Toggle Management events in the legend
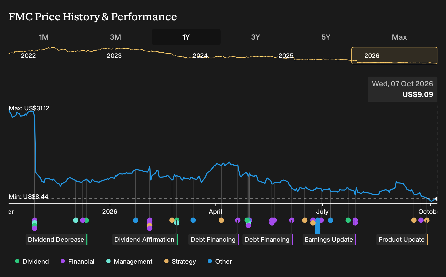This screenshot has width=446, height=277. 129,261
